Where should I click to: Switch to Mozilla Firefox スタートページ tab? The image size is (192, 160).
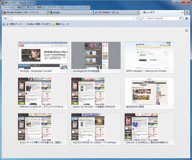point(25,12)
